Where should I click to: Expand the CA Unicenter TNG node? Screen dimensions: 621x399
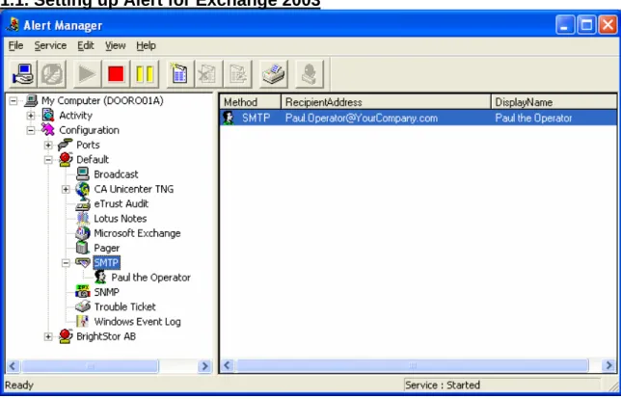point(66,189)
